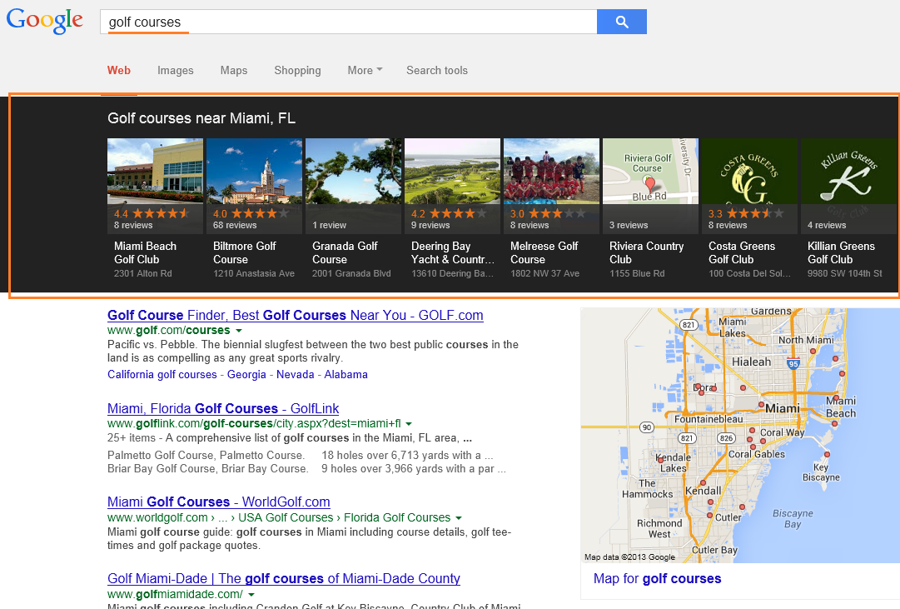900x609 pixels.
Task: Open Search tools
Action: click(437, 70)
